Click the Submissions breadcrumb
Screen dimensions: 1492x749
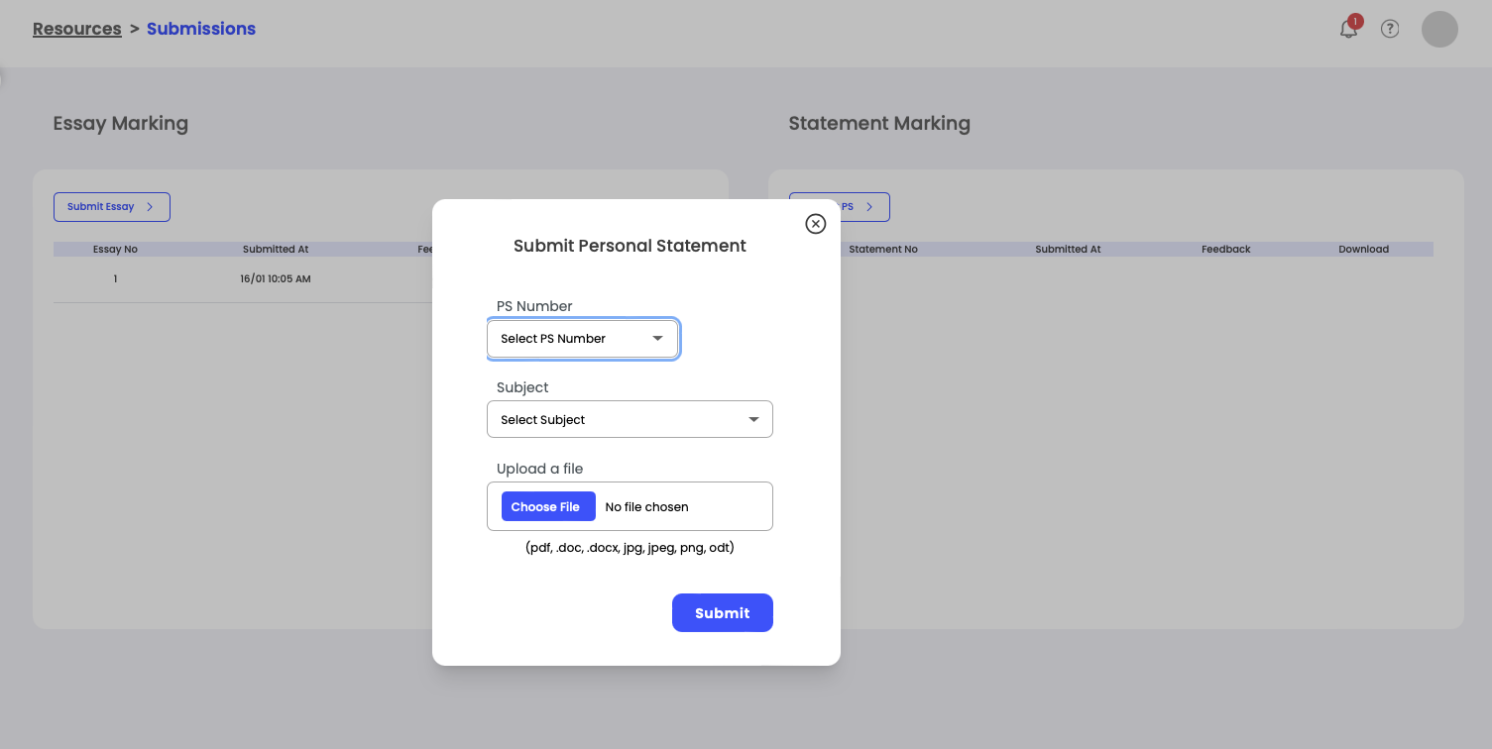tap(201, 29)
